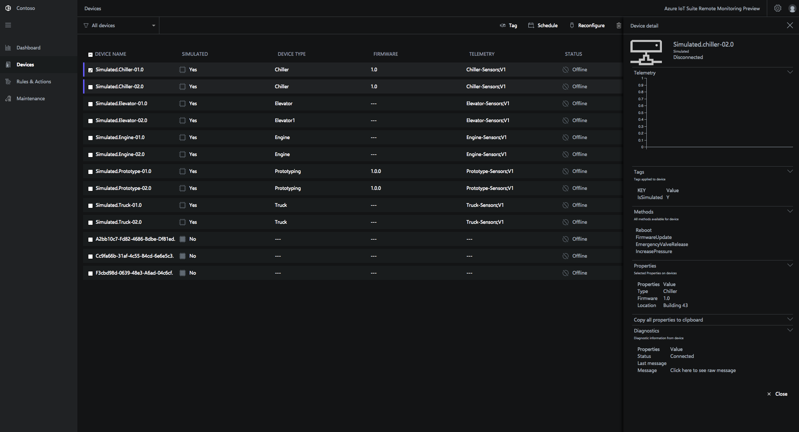Open the Schedule tool
Screen dimensions: 799x432
pyautogui.click(x=543, y=25)
